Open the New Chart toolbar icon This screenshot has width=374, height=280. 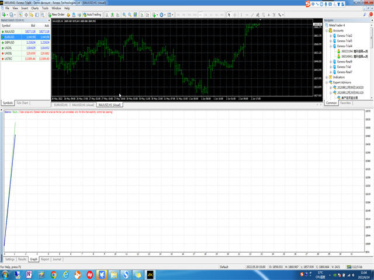(x=4, y=15)
